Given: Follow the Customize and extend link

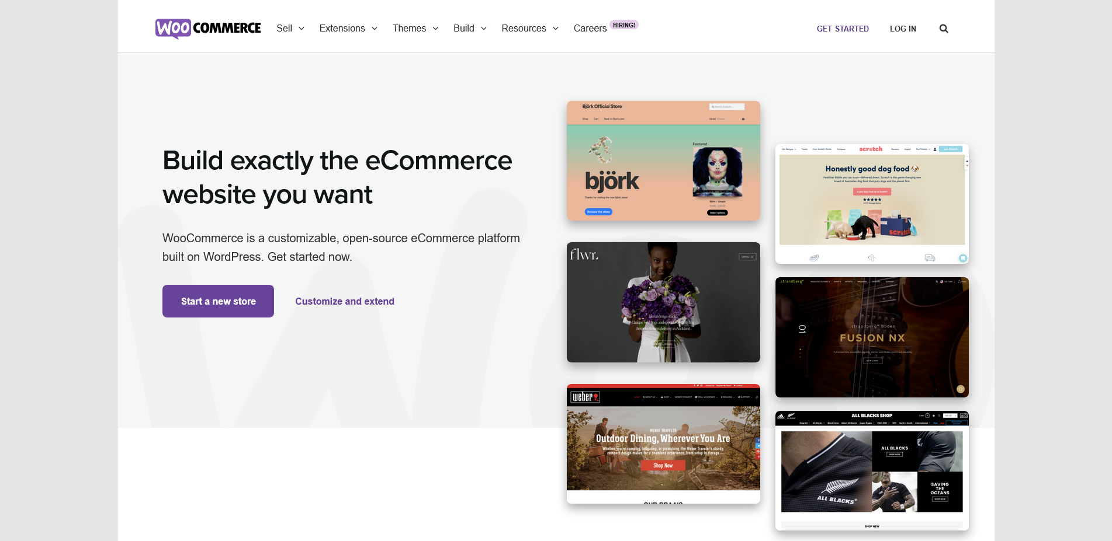Looking at the screenshot, I should pos(344,301).
